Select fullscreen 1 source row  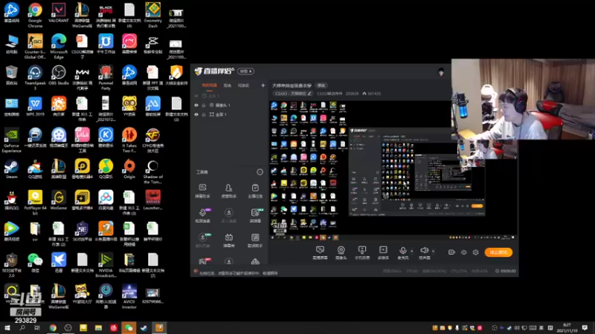230,114
